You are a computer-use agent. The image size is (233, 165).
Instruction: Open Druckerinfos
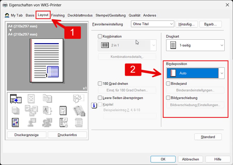[x=67, y=135]
